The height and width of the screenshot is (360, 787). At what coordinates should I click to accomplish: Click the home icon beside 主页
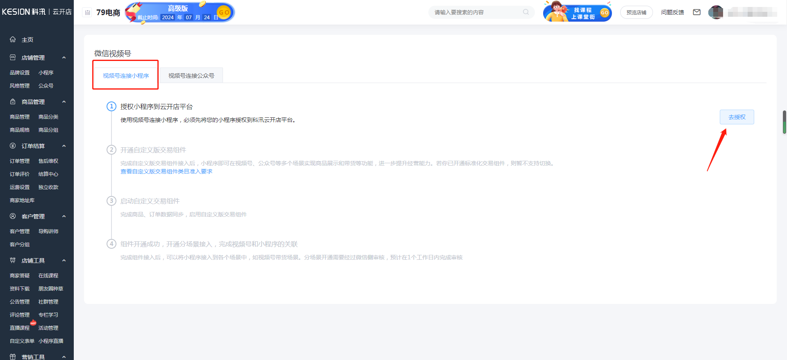(13, 39)
